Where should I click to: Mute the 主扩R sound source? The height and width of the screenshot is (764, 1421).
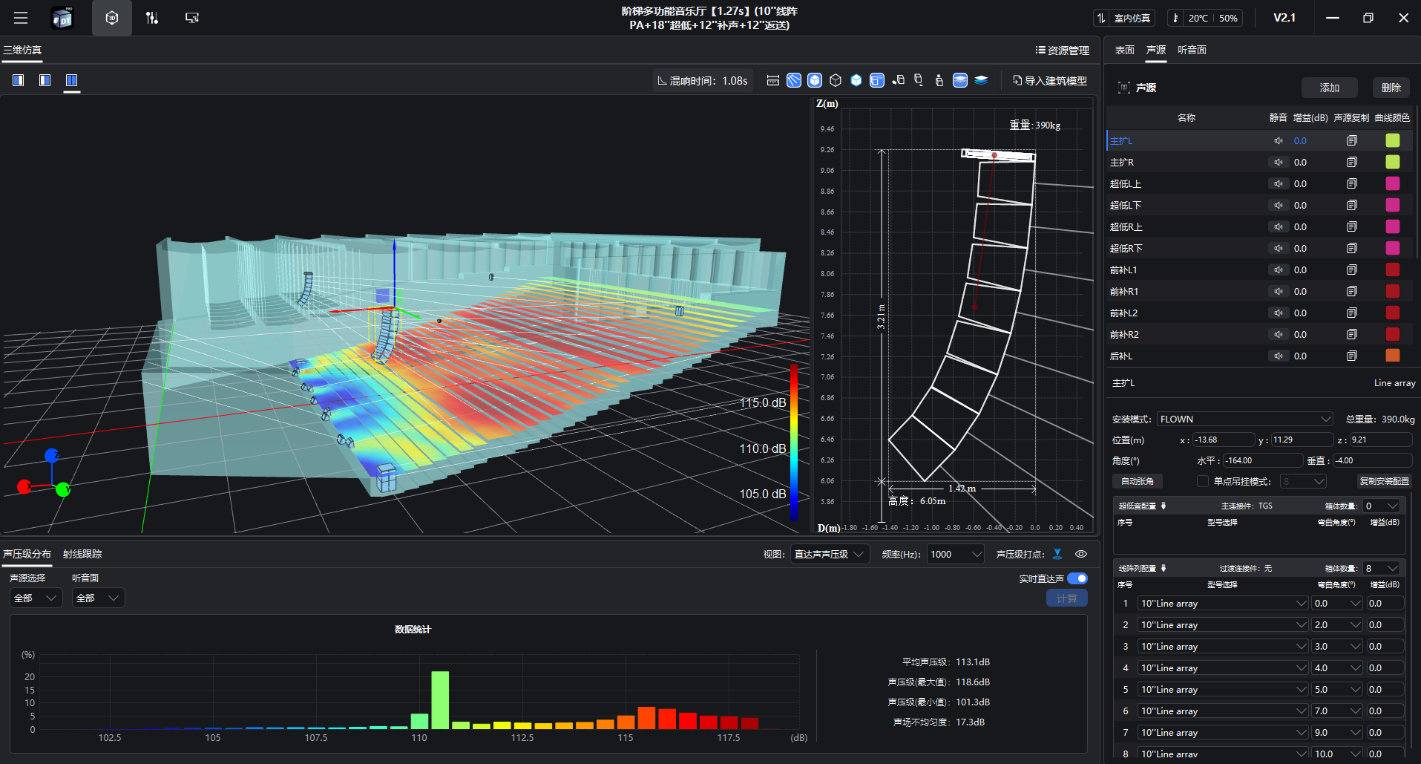click(x=1279, y=162)
